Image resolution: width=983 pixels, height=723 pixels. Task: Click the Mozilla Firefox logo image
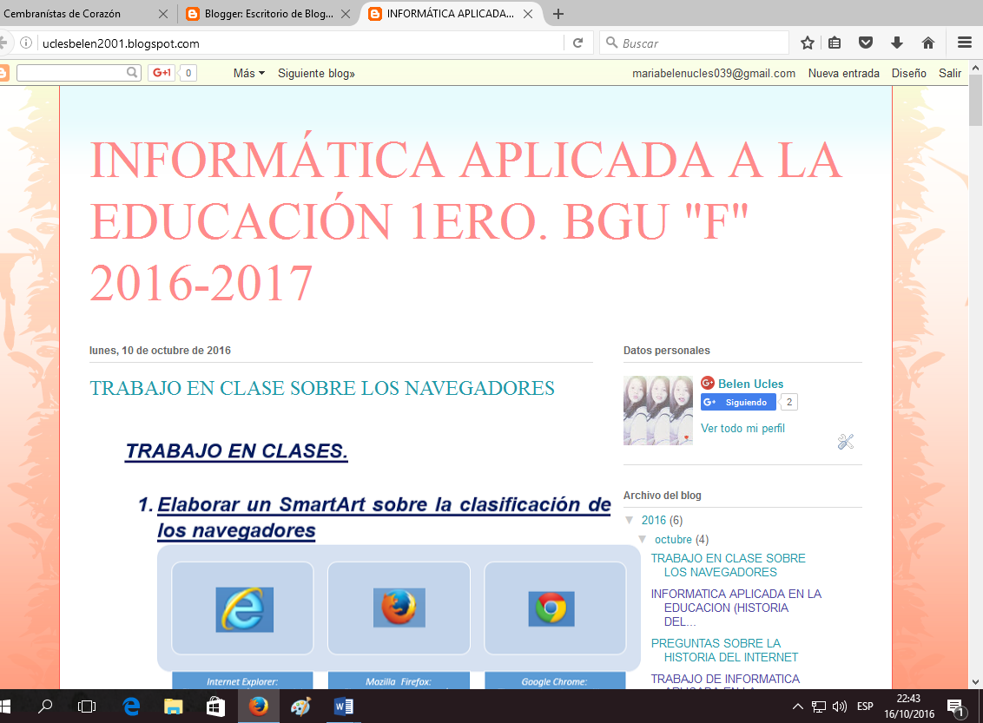pos(399,607)
